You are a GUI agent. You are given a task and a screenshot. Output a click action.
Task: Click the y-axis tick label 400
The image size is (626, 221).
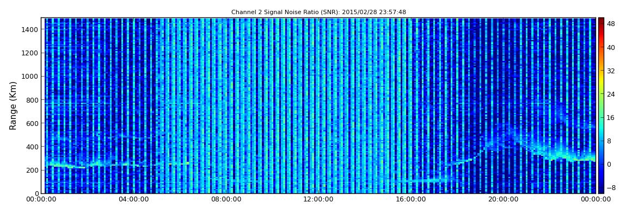point(32,147)
